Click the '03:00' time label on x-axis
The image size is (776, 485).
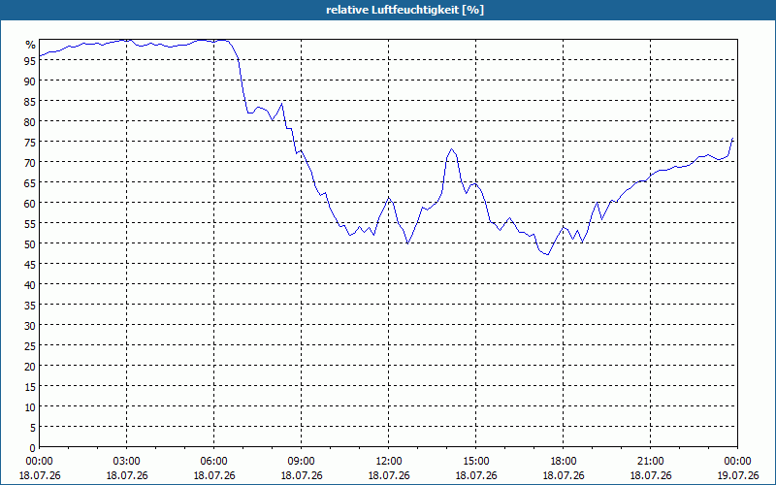click(x=126, y=461)
